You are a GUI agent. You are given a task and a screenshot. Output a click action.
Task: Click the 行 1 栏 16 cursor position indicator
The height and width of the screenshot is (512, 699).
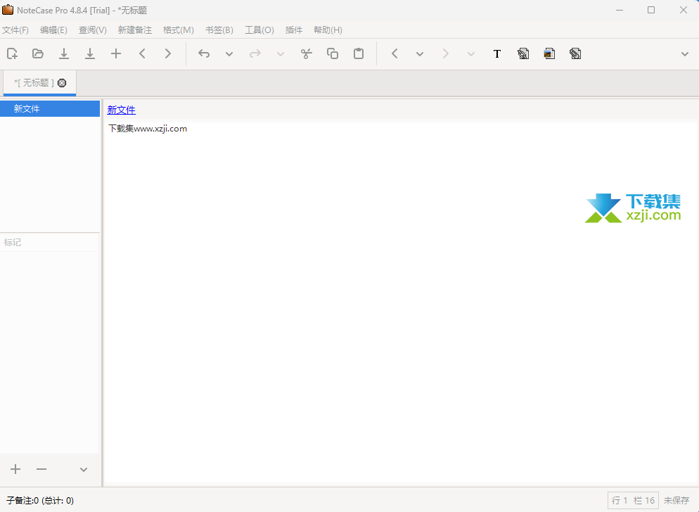(633, 501)
